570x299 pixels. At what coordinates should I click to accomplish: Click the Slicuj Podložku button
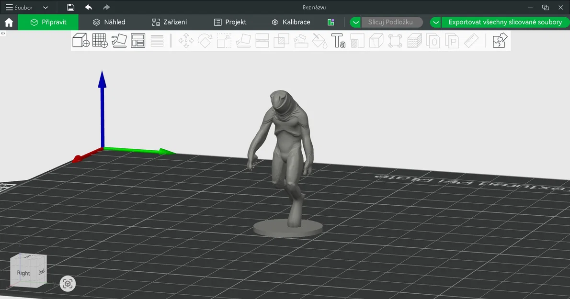click(x=391, y=22)
